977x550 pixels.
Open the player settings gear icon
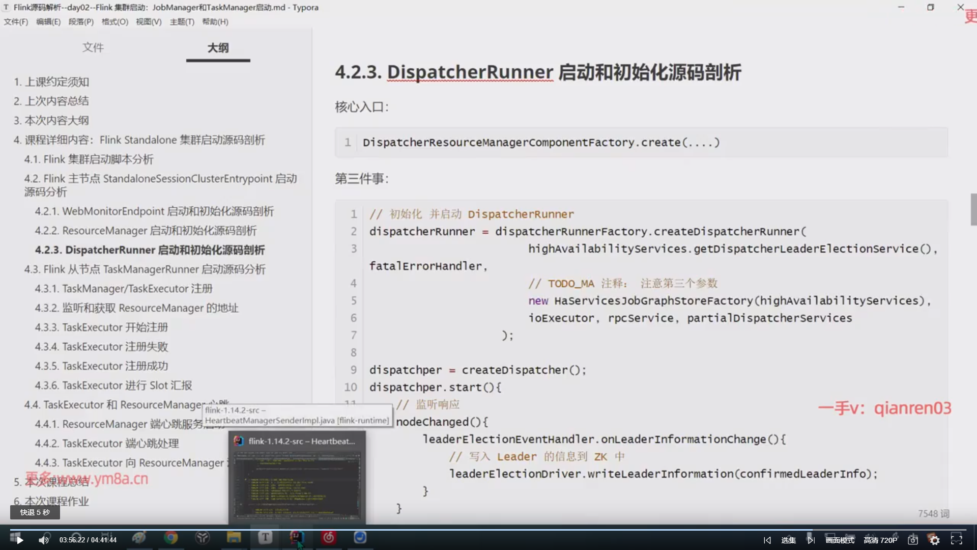935,540
